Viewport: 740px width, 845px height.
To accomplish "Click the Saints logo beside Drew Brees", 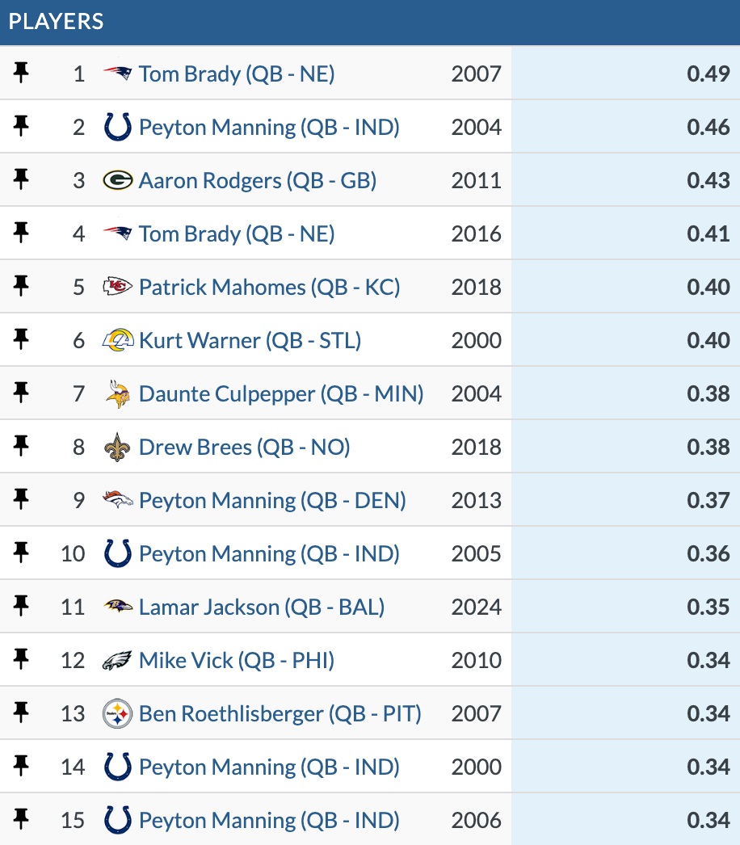I will tap(117, 447).
